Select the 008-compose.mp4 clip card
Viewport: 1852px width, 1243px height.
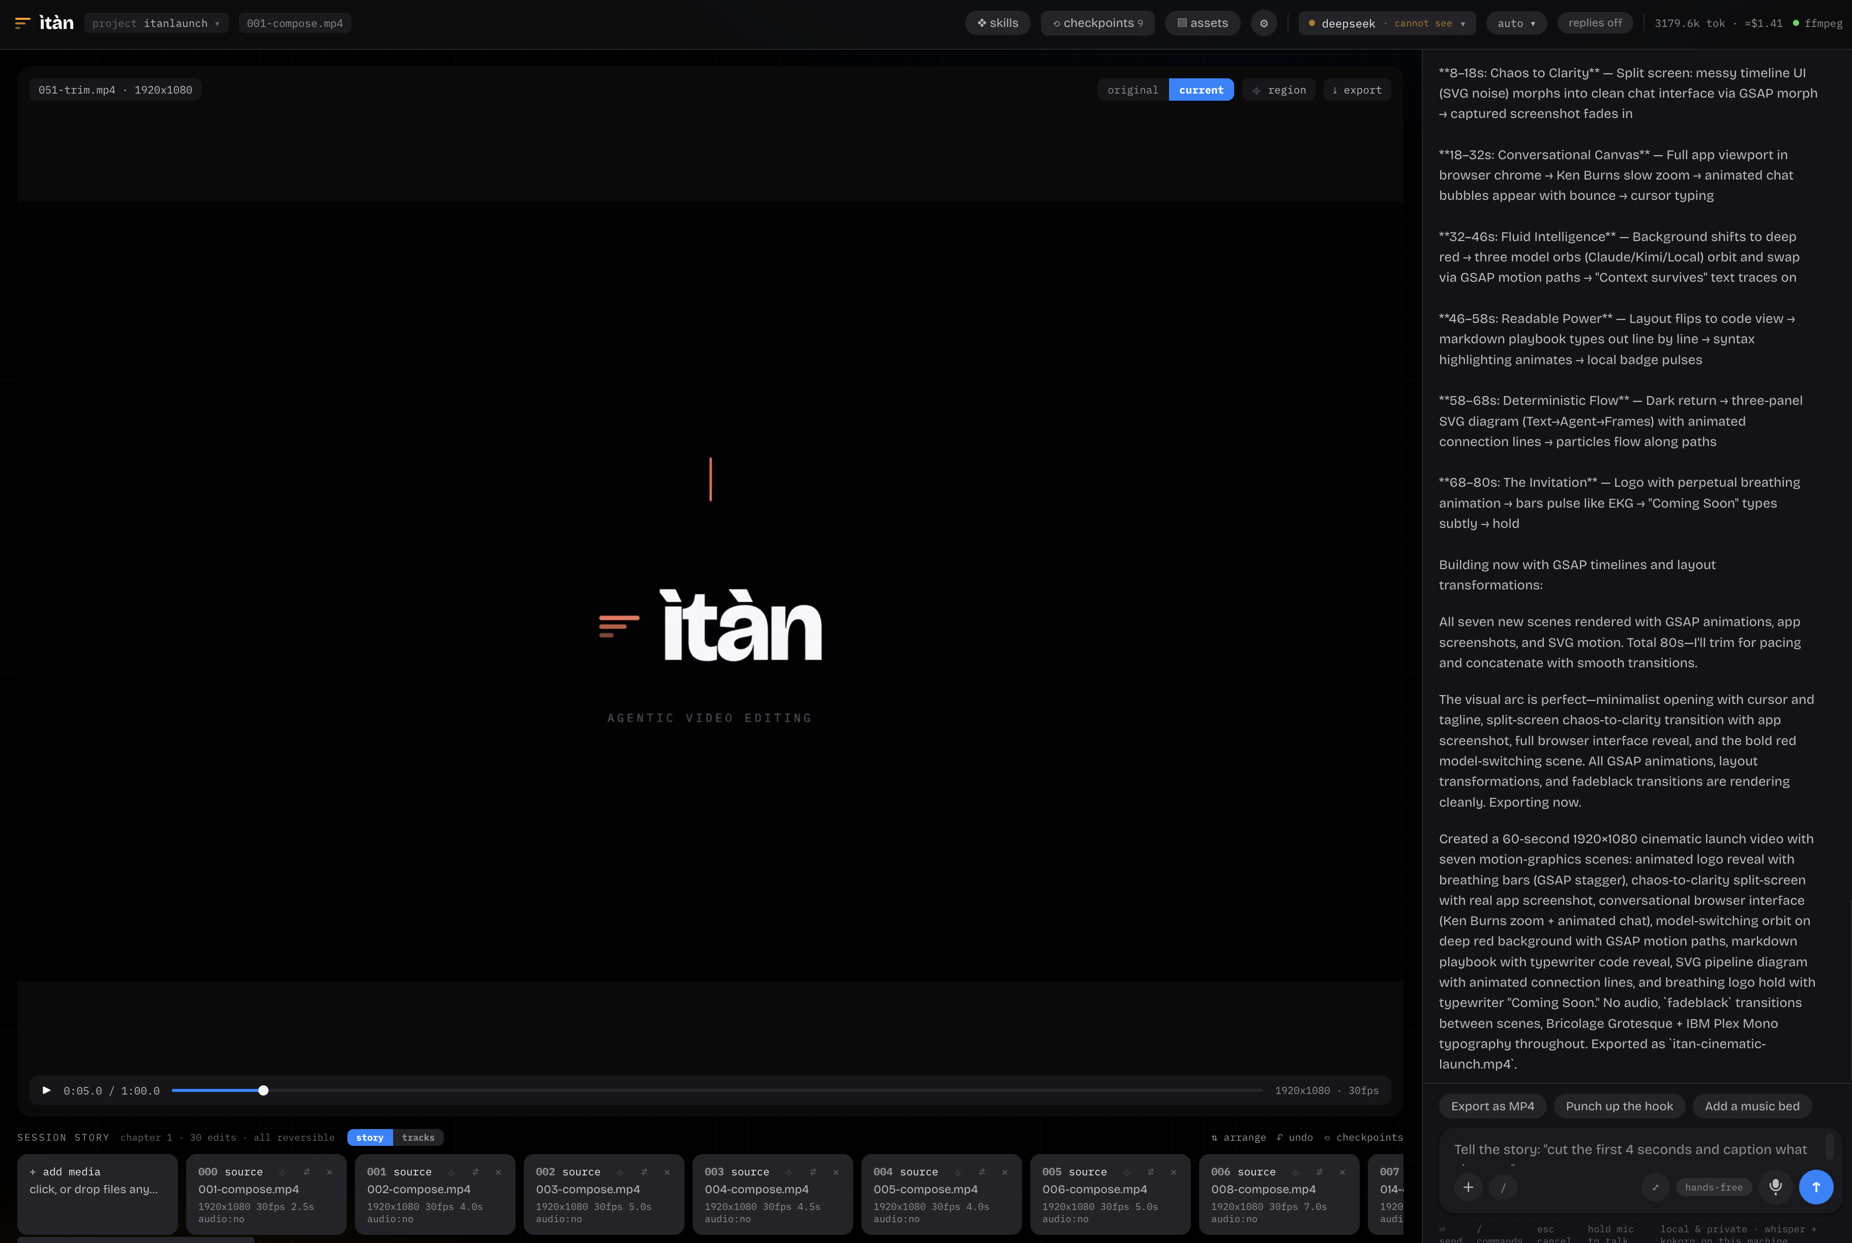(1279, 1194)
